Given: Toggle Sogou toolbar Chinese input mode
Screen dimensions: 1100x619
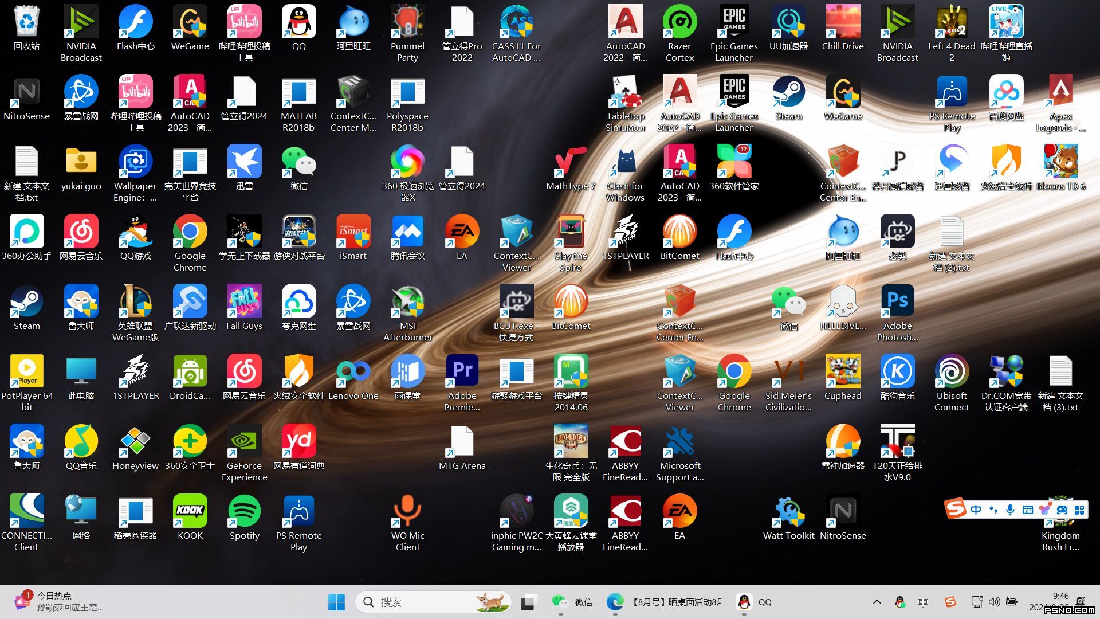Looking at the screenshot, I should point(976,510).
